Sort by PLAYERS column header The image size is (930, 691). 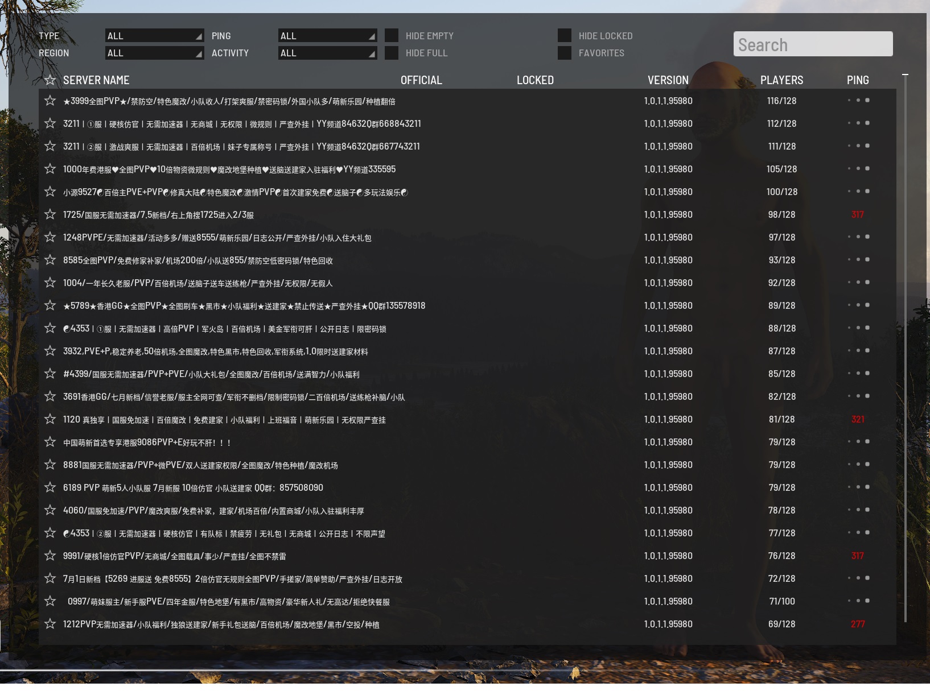click(781, 80)
